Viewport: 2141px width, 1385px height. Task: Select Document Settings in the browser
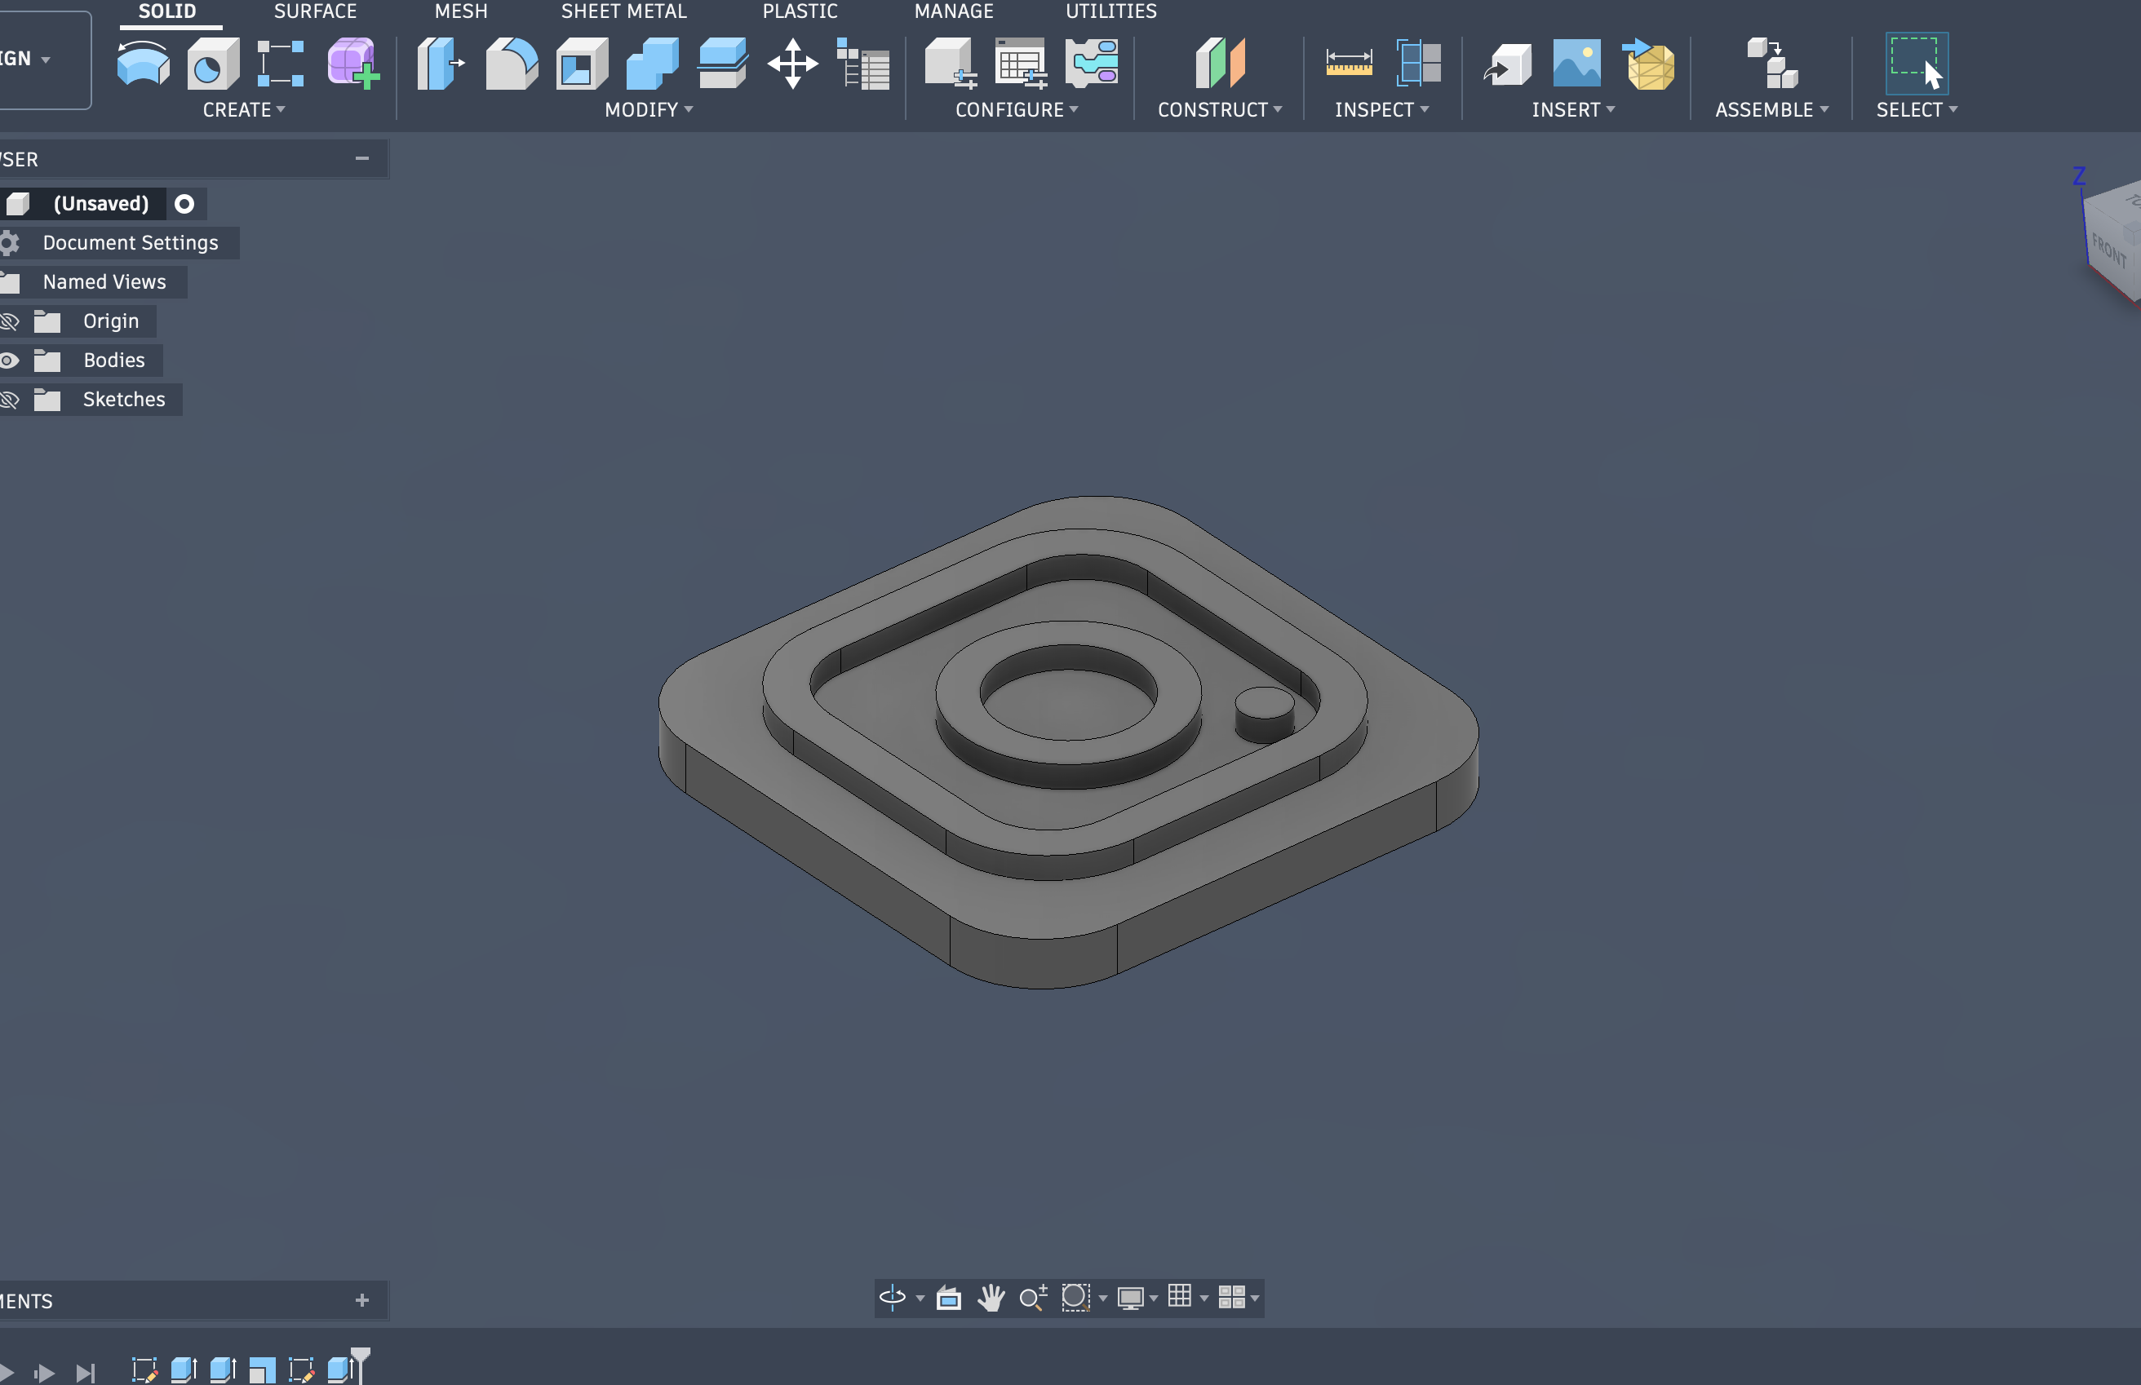pyautogui.click(x=131, y=243)
